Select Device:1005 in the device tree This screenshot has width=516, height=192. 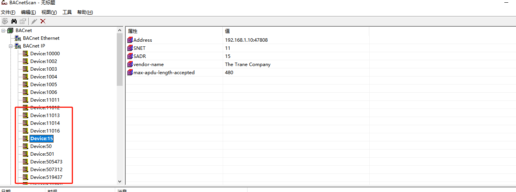click(x=43, y=85)
